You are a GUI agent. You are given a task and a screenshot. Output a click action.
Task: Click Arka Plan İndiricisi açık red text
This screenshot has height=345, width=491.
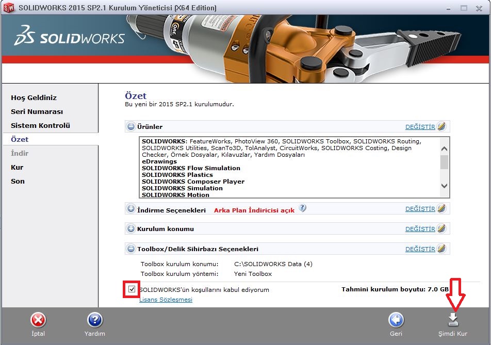tap(254, 210)
